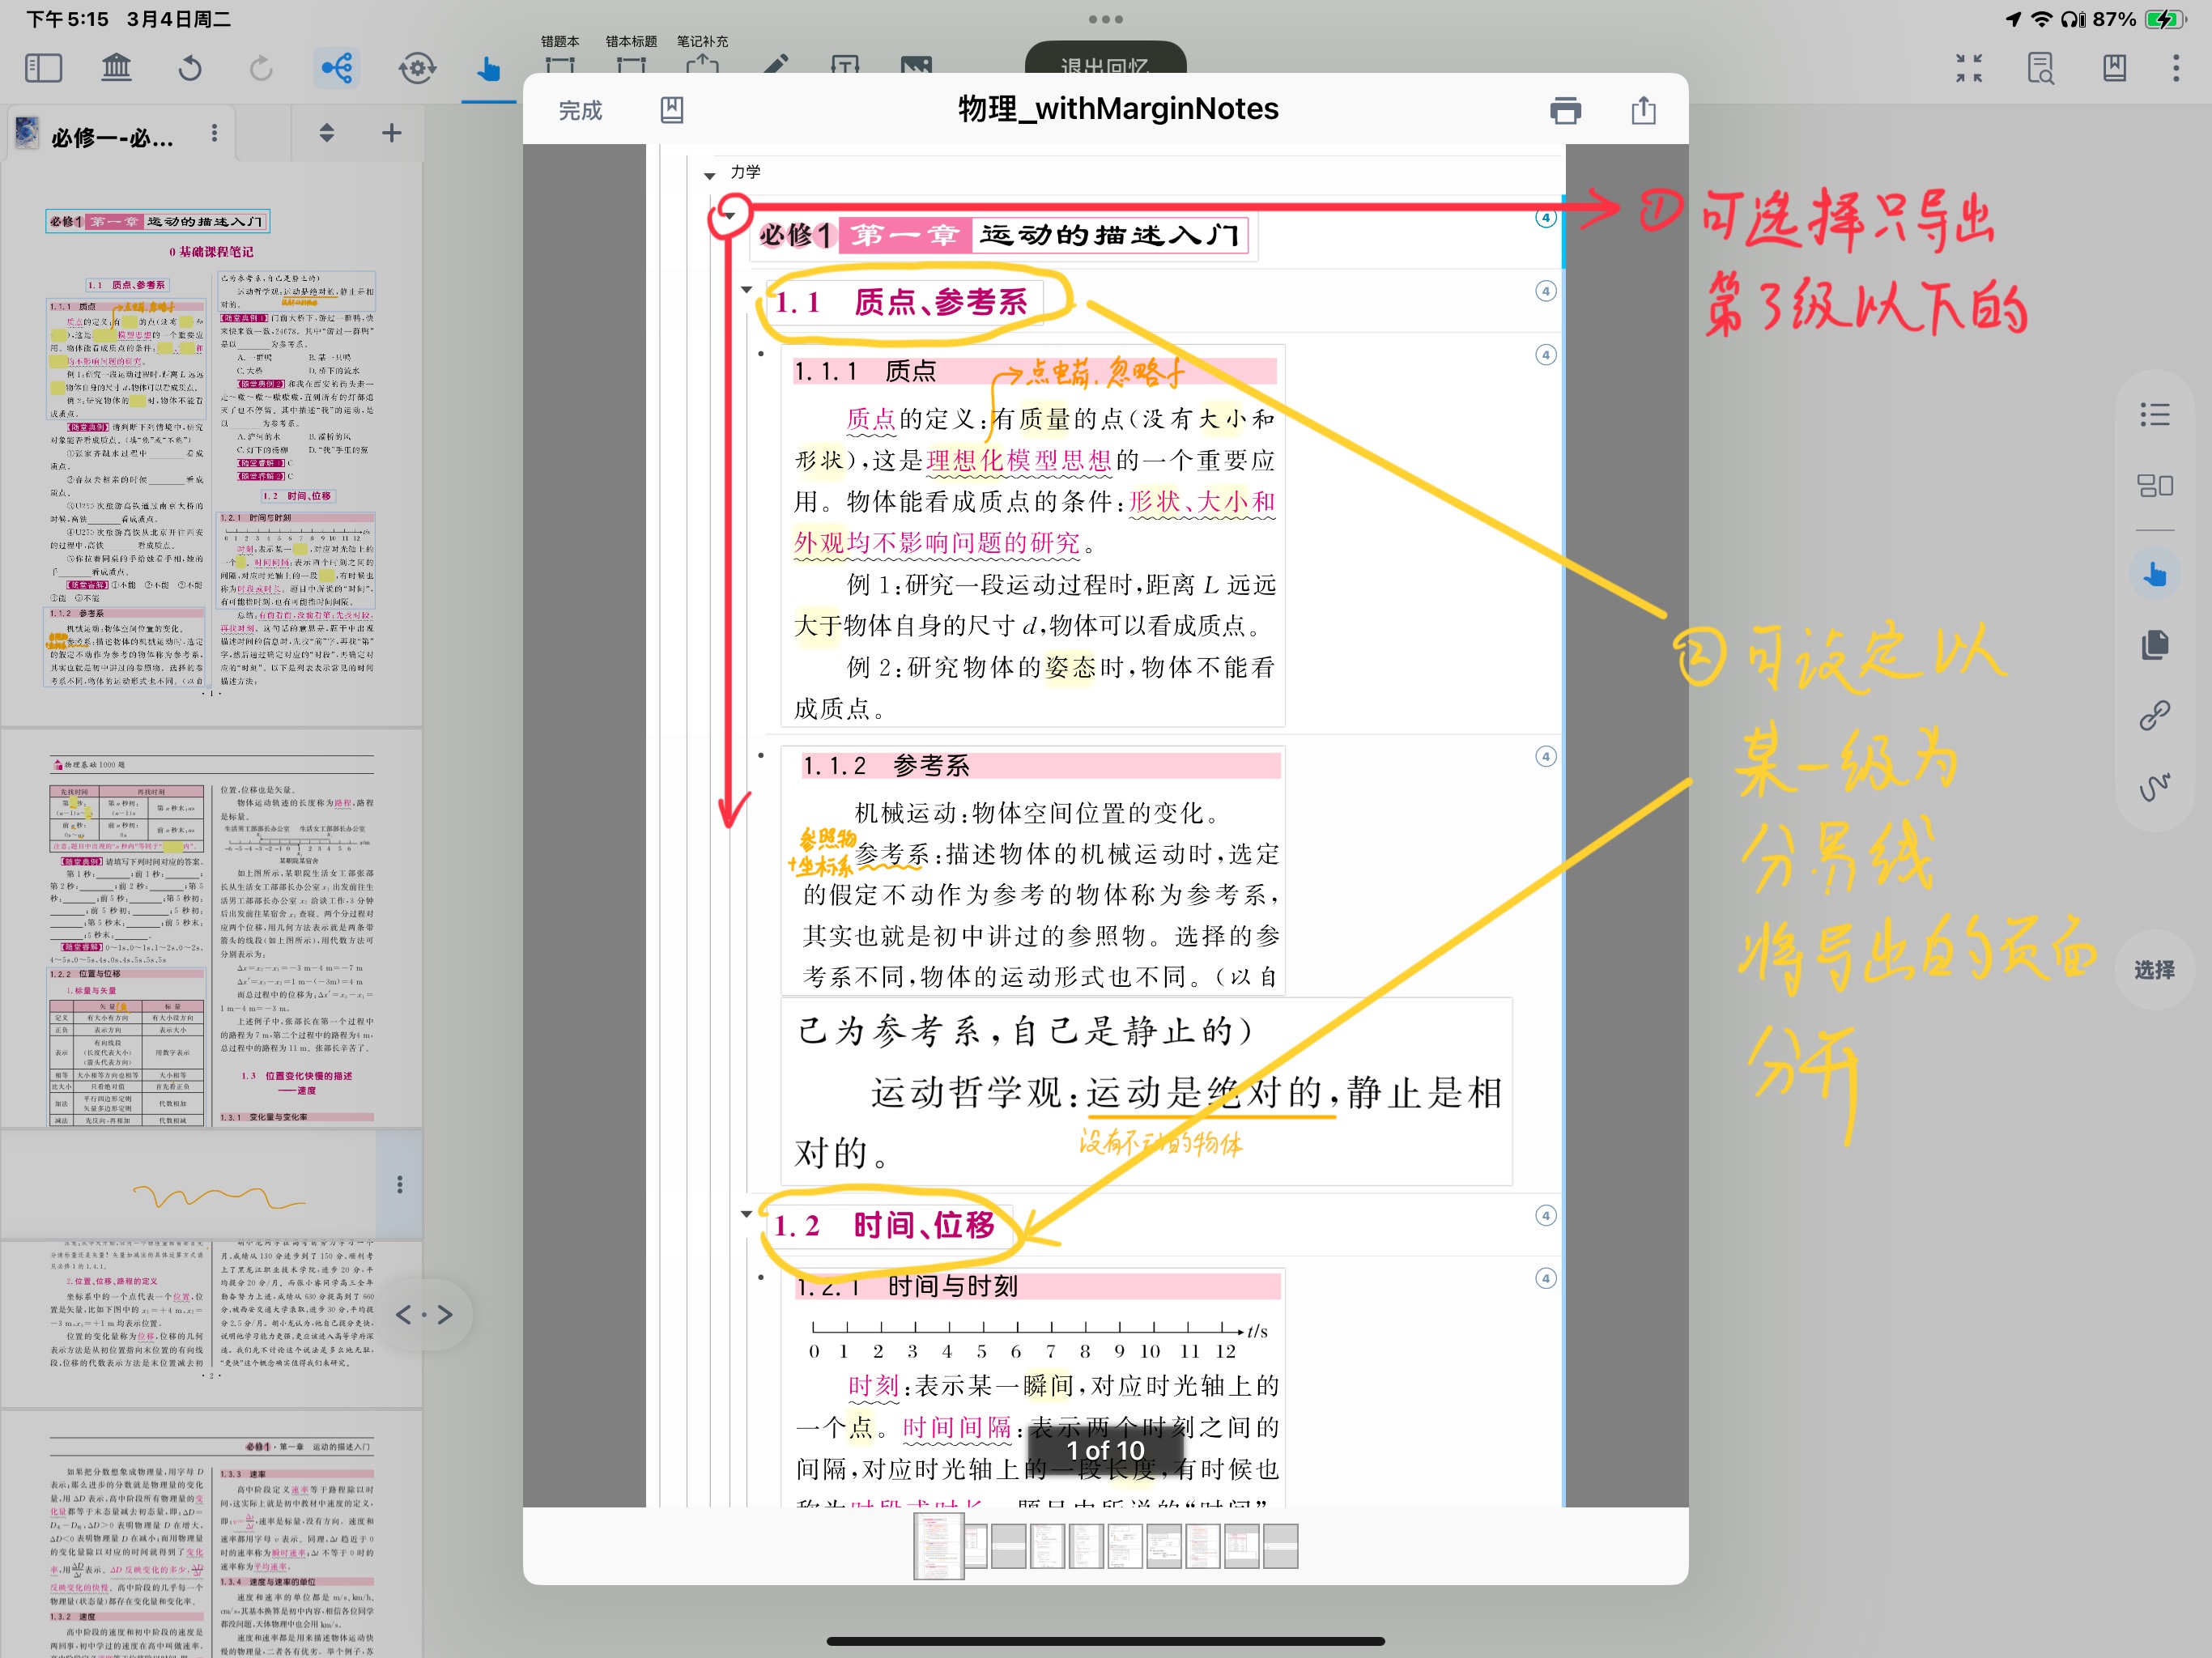Viewport: 2212px width, 1658px height.
Task: Click the badge 4 beside 1.1 质点、参考系
Action: point(1546,291)
